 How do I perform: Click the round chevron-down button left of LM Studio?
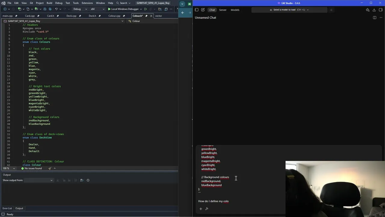coord(182,4)
